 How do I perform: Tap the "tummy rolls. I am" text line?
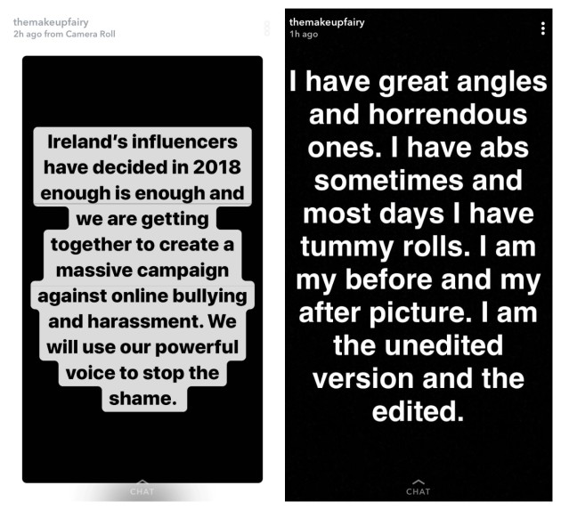point(418,247)
